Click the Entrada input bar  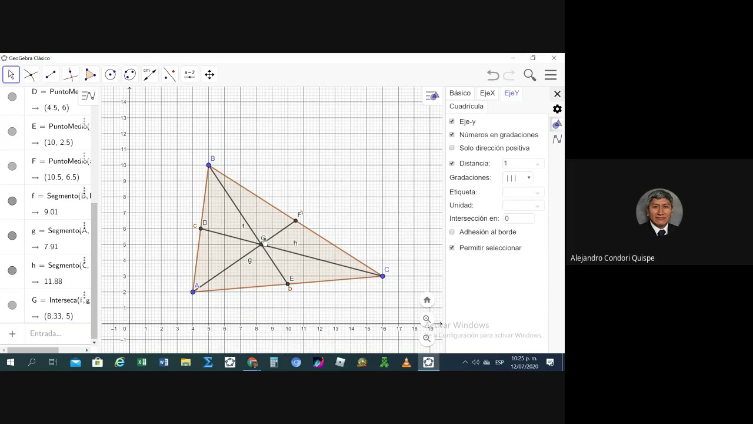click(x=56, y=334)
